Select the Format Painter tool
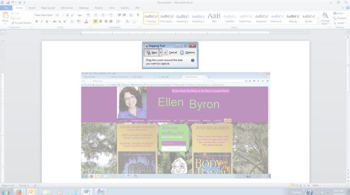 (22, 22)
